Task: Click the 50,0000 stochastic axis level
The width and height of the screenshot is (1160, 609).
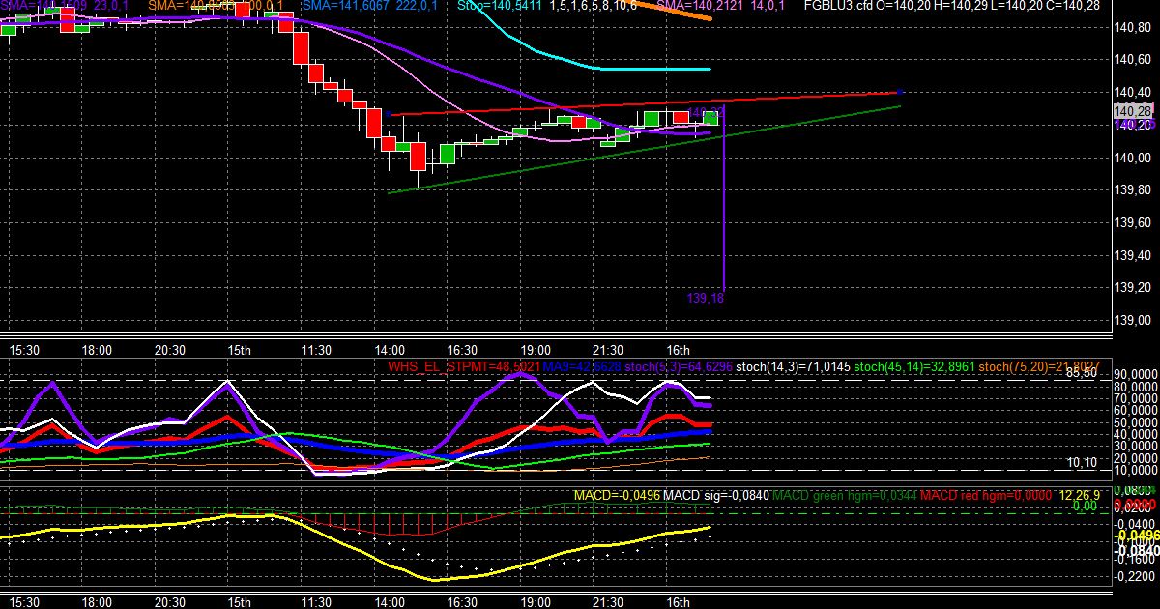Action: click(1134, 422)
